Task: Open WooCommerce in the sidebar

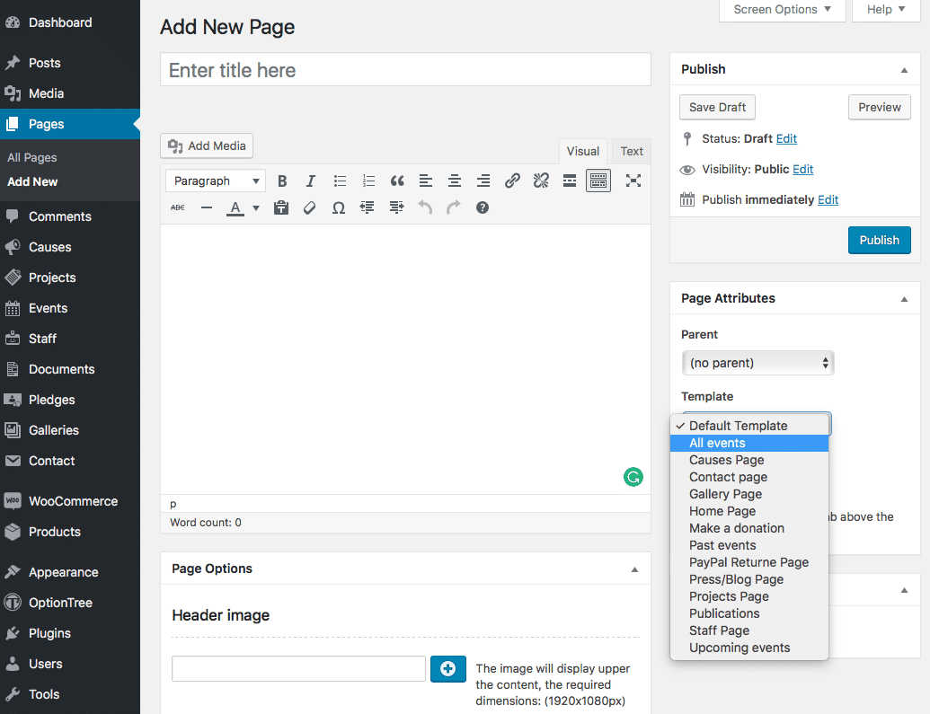Action: coord(70,501)
